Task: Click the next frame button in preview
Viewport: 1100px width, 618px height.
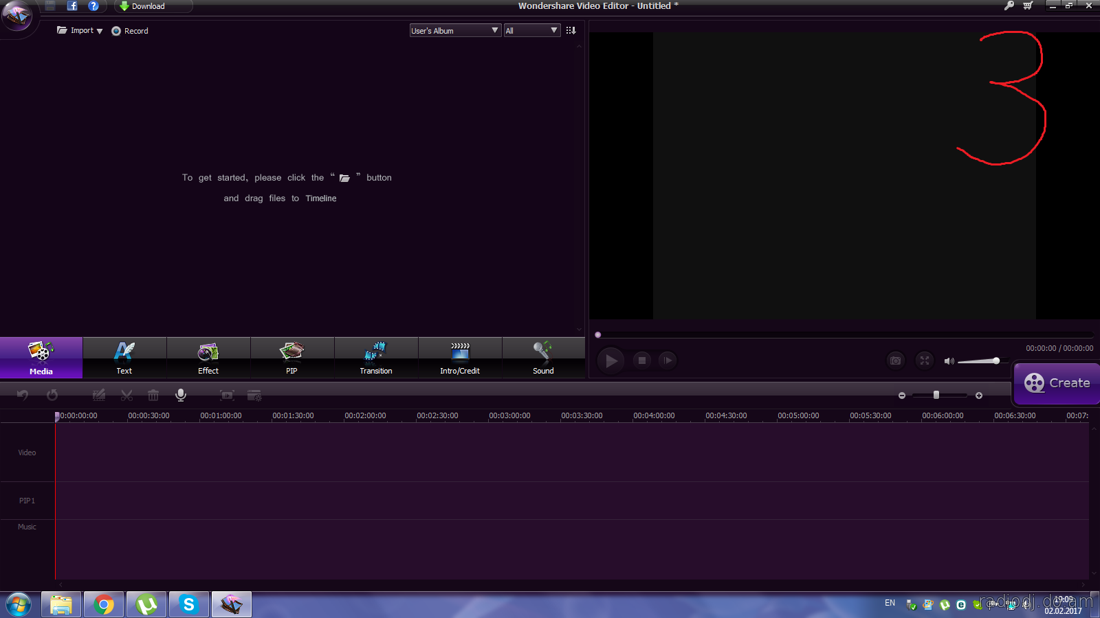Action: coord(668,360)
